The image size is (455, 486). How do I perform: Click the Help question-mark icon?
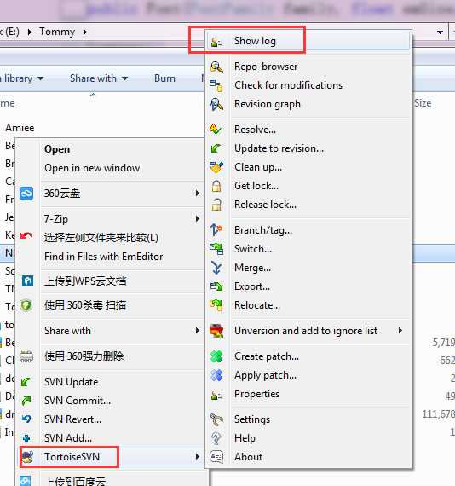216,438
